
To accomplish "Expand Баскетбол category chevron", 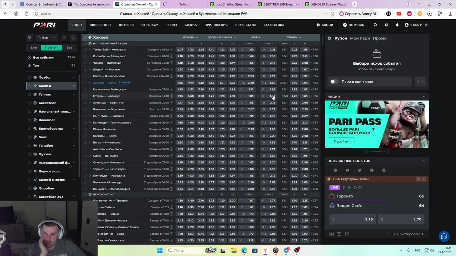I will tap(74, 103).
